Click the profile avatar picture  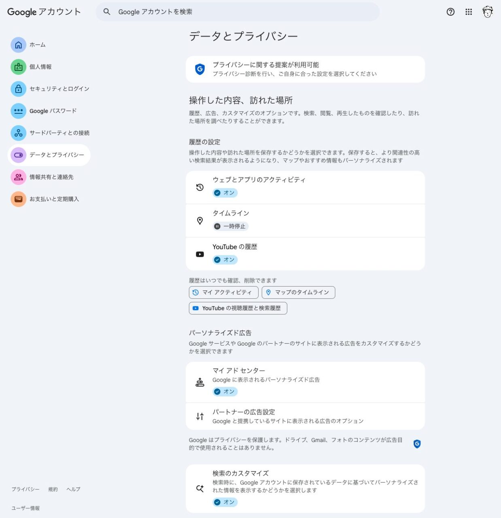(488, 12)
